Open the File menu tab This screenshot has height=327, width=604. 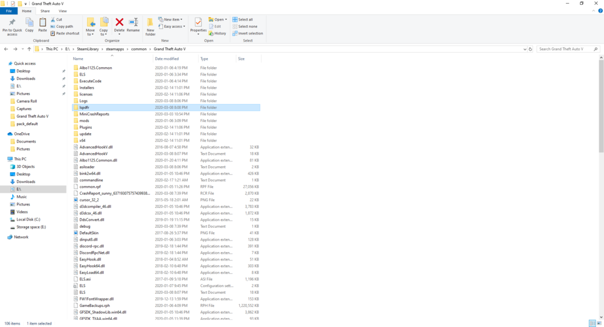click(8, 11)
